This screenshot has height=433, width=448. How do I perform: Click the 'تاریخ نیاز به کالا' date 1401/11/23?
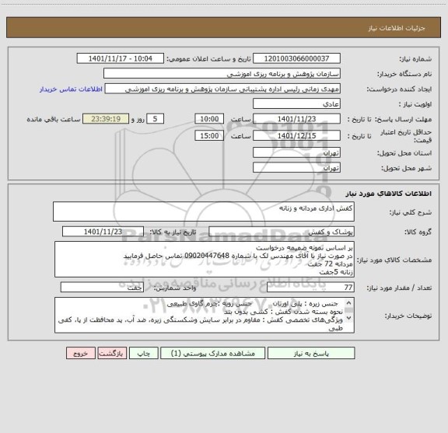pyautogui.click(x=103, y=232)
